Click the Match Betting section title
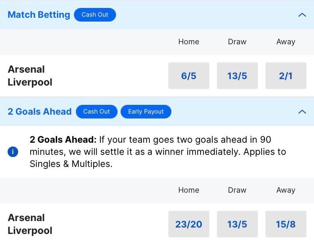 39,15
